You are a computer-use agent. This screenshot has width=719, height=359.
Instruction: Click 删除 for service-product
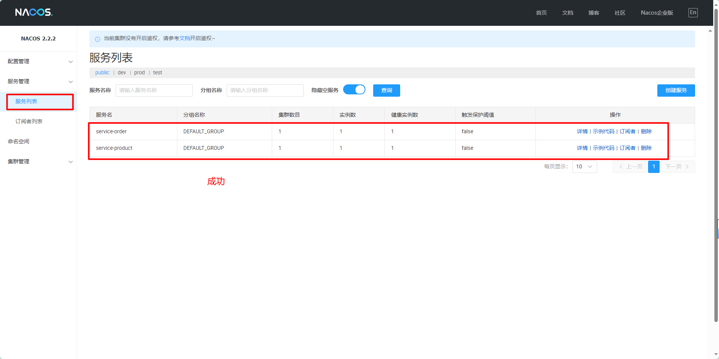point(646,148)
